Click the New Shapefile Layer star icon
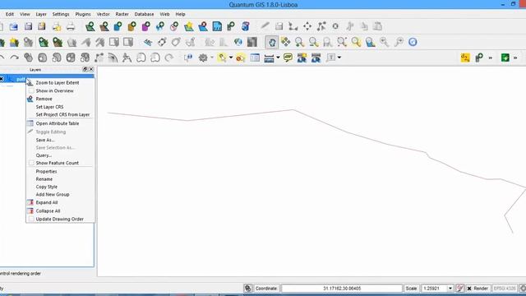Viewport: 526px width, 296px height. point(189,26)
